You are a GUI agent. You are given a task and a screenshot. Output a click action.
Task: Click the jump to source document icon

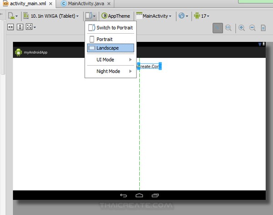pos(263,28)
